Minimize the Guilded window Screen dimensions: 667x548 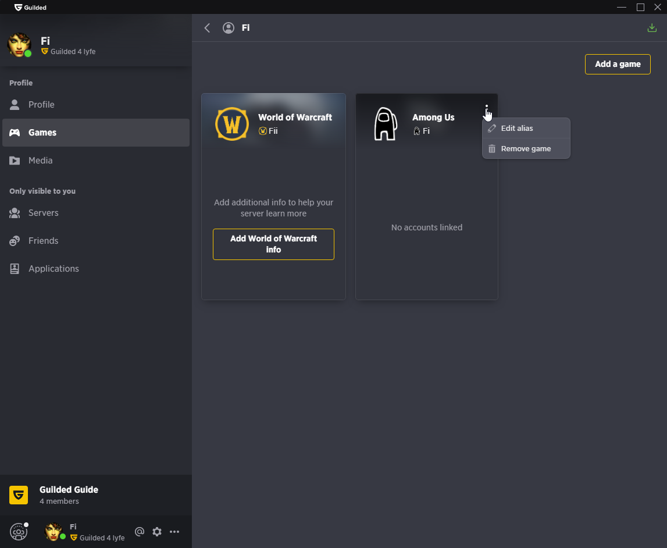coord(622,7)
